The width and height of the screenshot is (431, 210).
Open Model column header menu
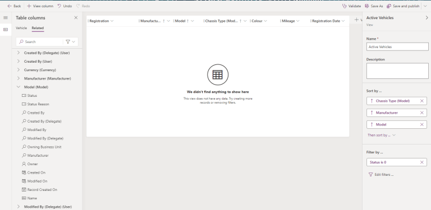click(x=192, y=21)
